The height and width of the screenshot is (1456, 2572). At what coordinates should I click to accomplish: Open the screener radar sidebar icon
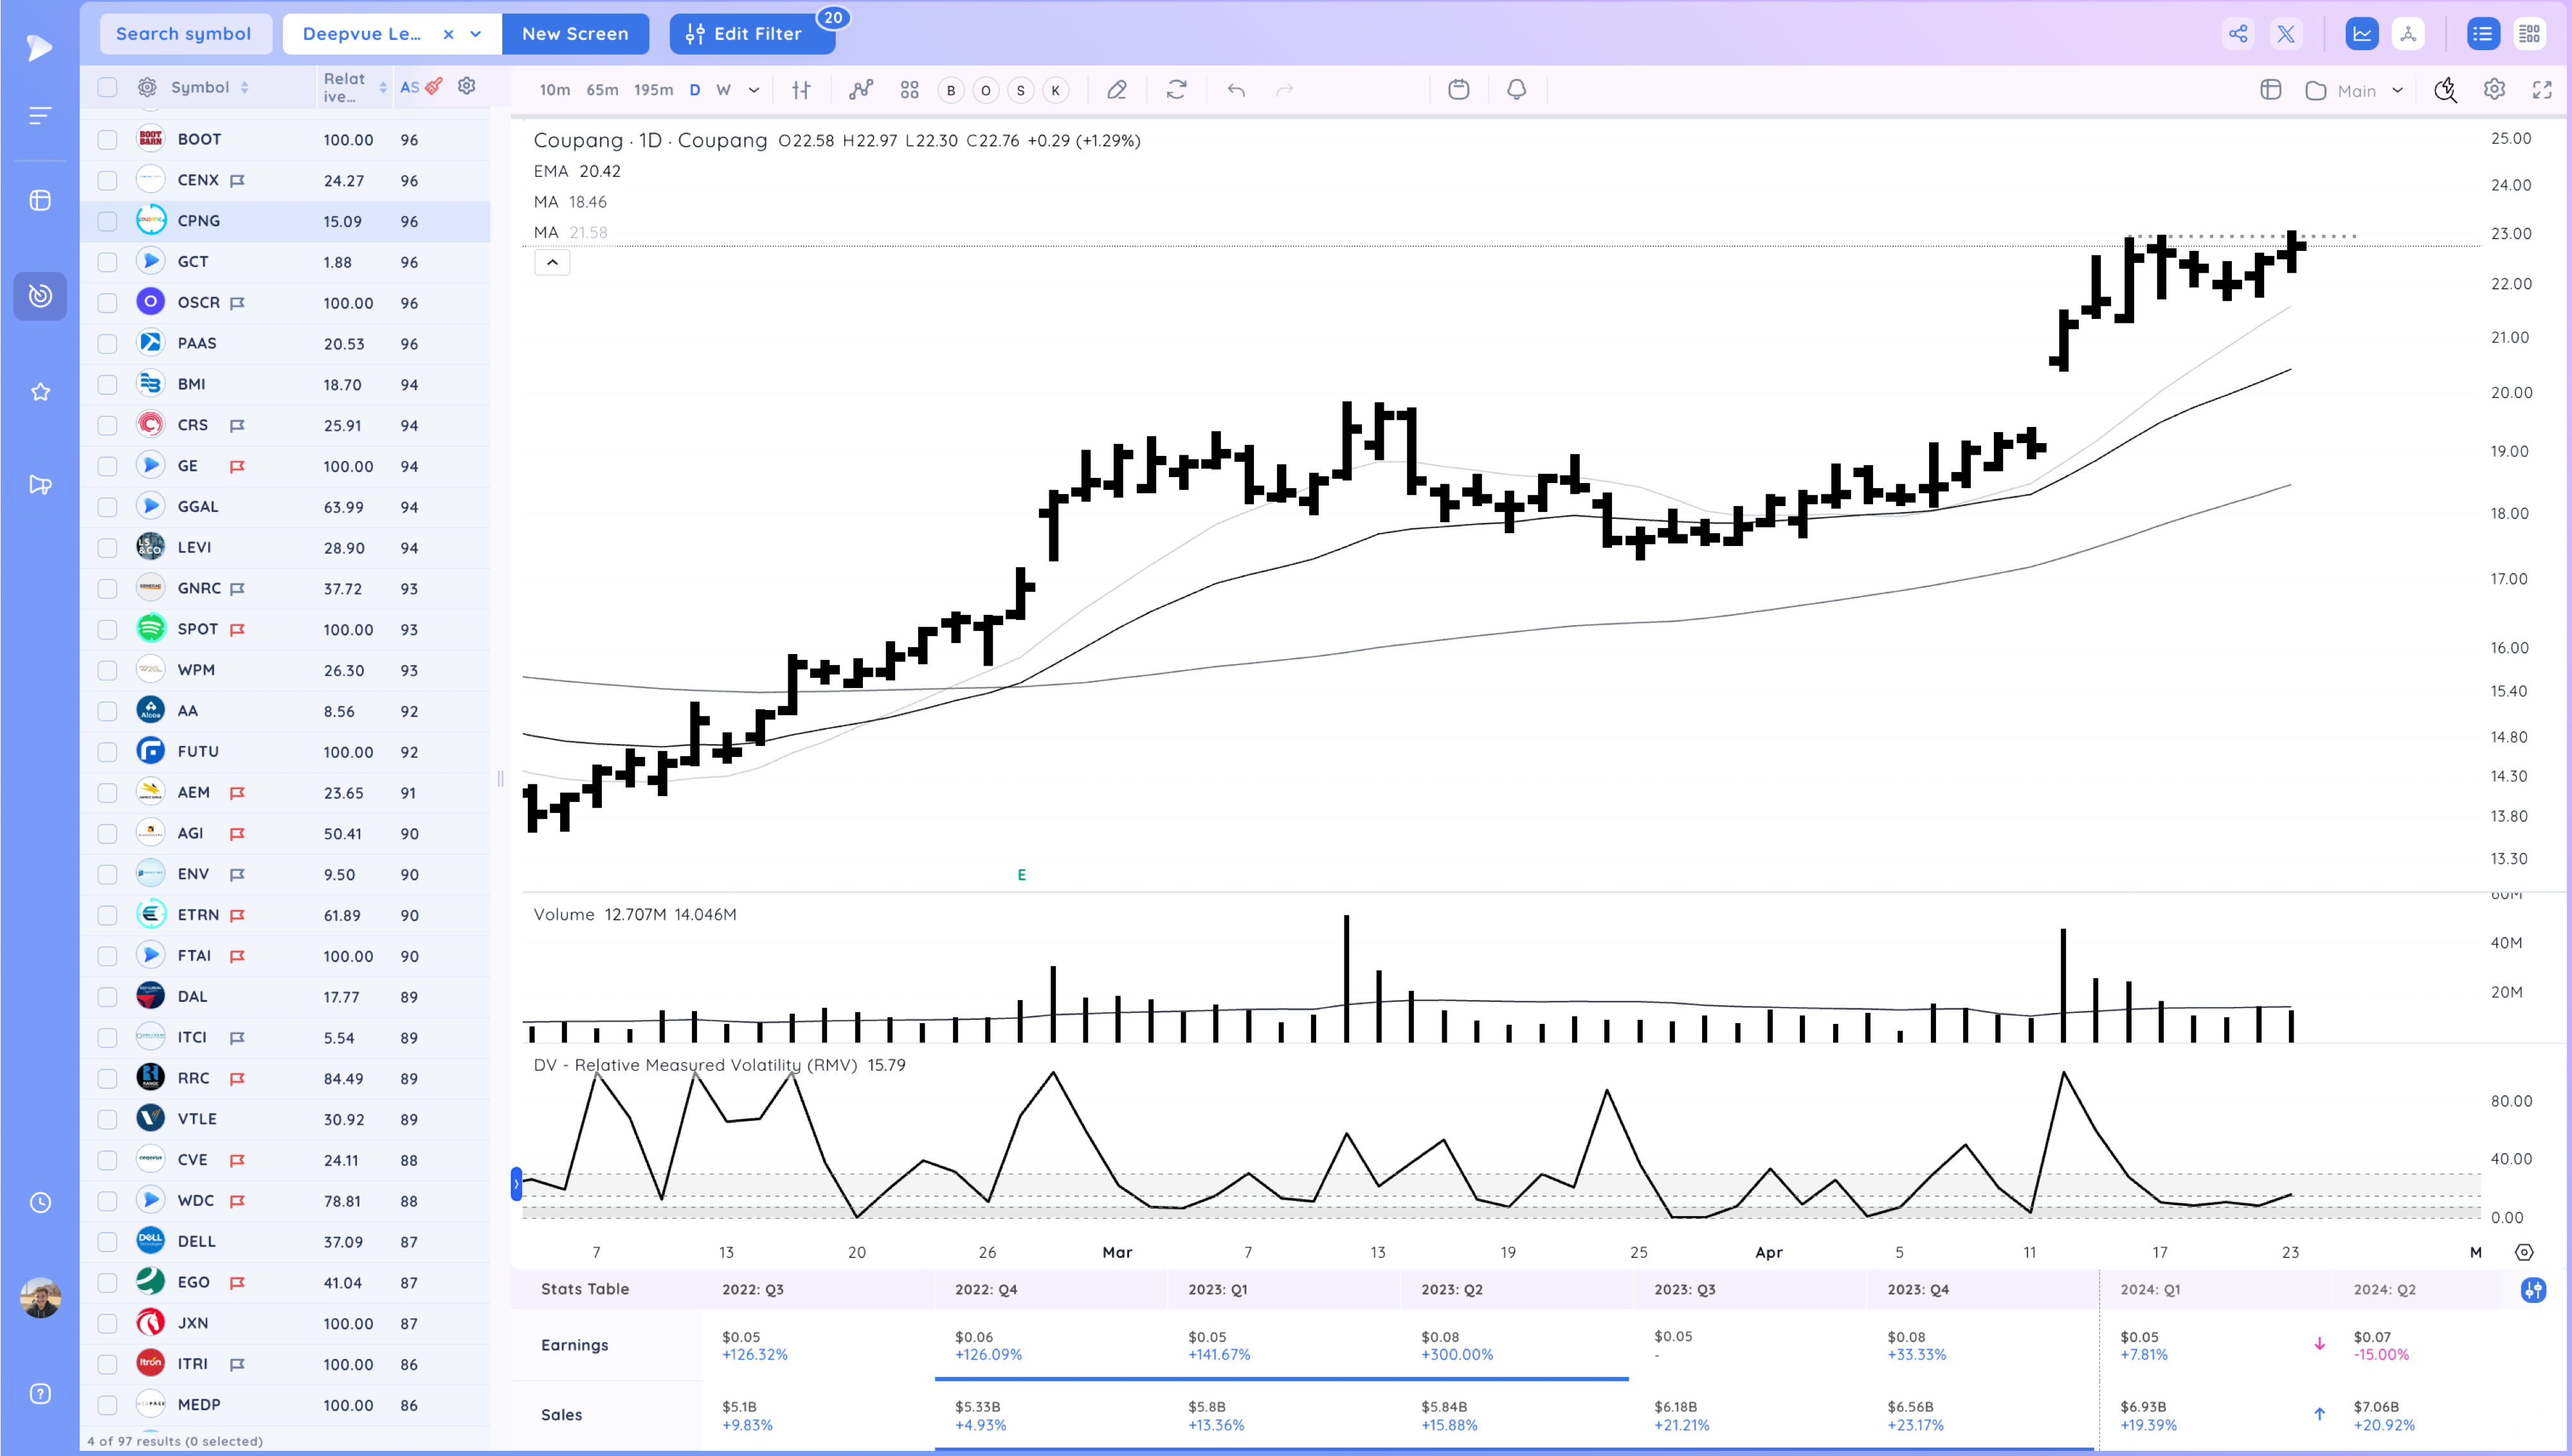pos(40,296)
